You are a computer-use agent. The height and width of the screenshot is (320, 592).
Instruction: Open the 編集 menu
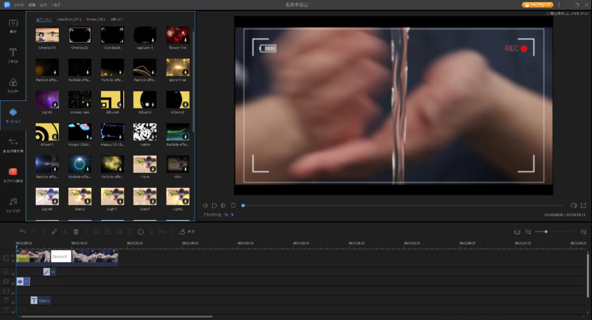coord(32,5)
